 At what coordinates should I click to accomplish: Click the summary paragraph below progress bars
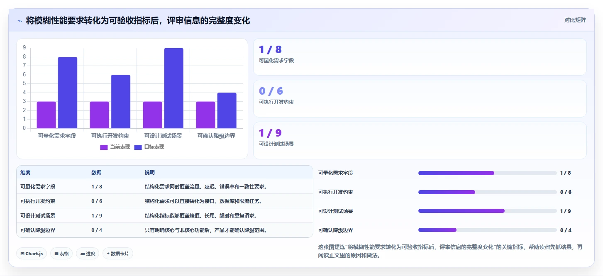[450, 251]
